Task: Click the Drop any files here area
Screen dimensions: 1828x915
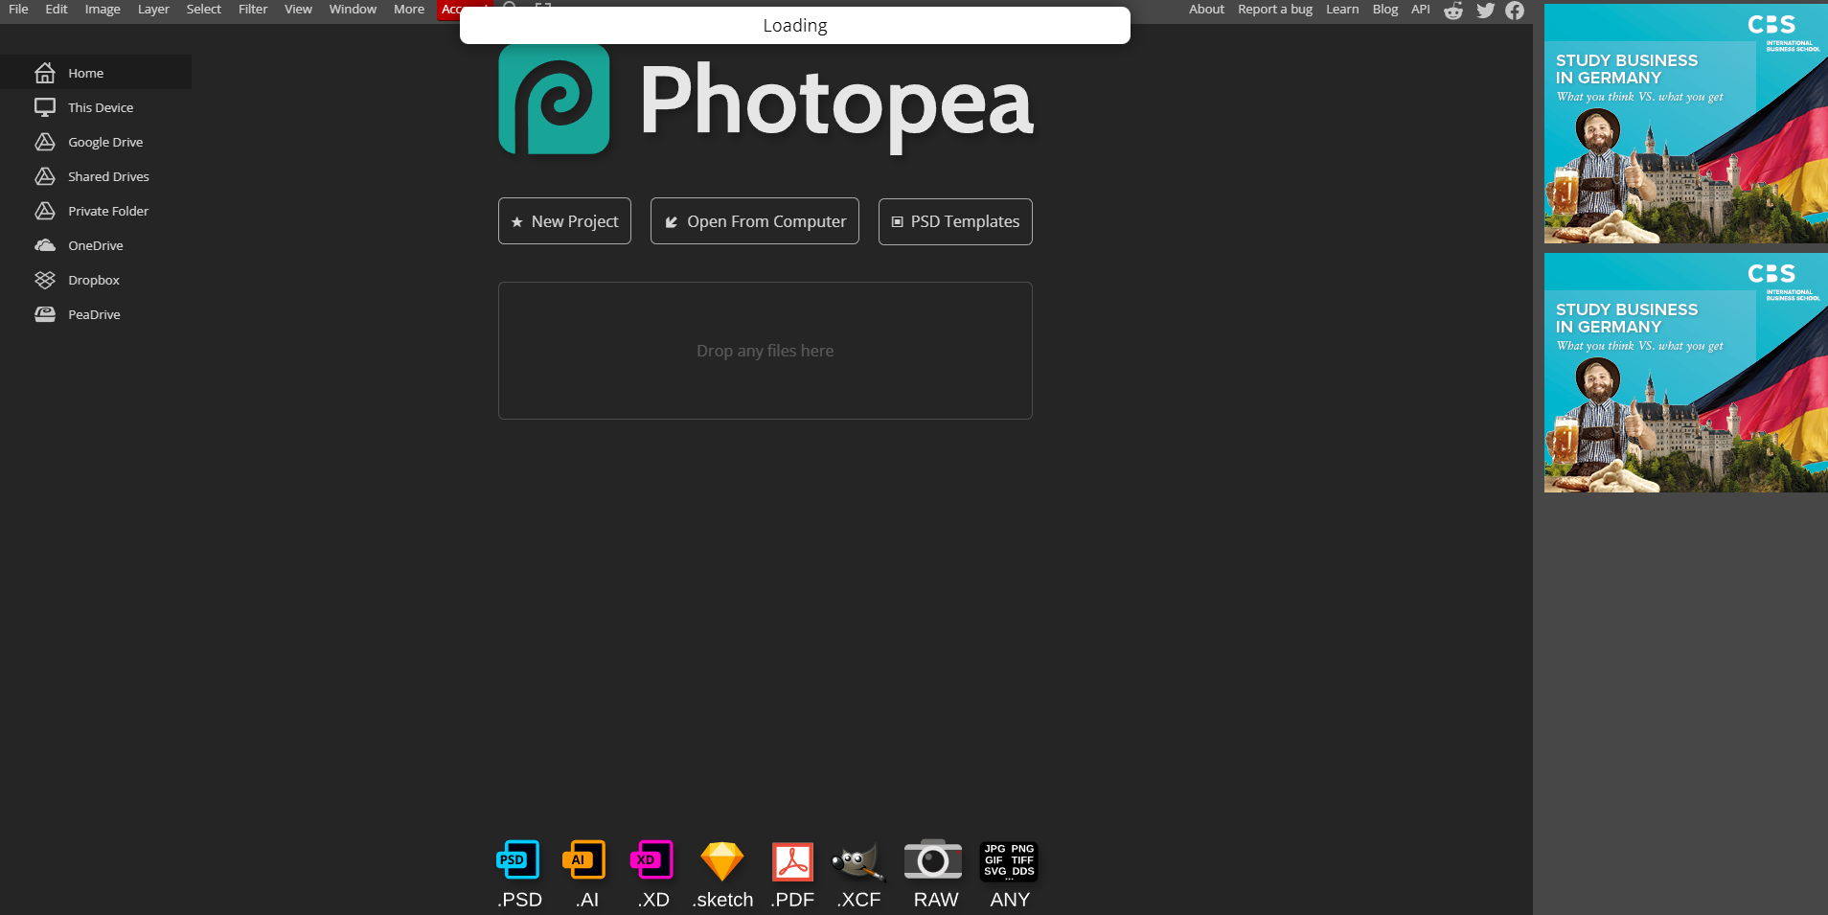Action: tap(765, 351)
